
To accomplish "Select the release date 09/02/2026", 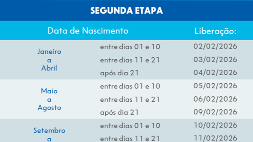I will coord(215,112).
